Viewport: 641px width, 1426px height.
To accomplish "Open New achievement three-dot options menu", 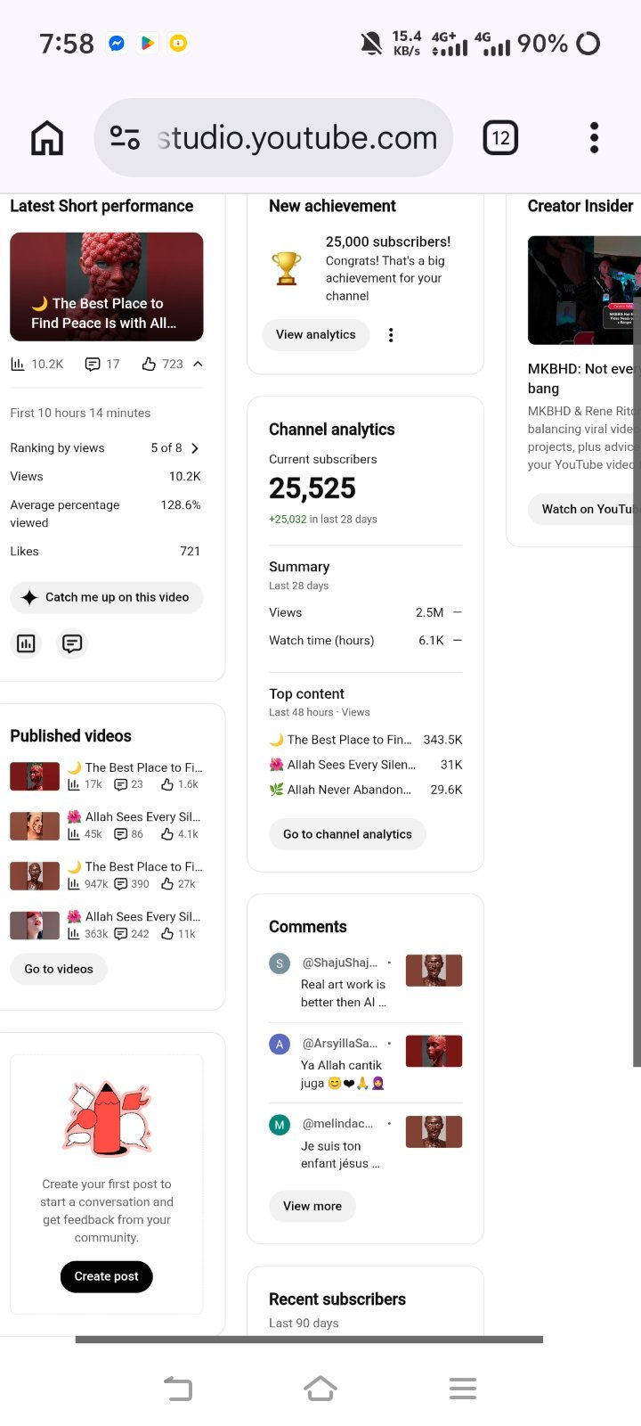I will pyautogui.click(x=391, y=335).
